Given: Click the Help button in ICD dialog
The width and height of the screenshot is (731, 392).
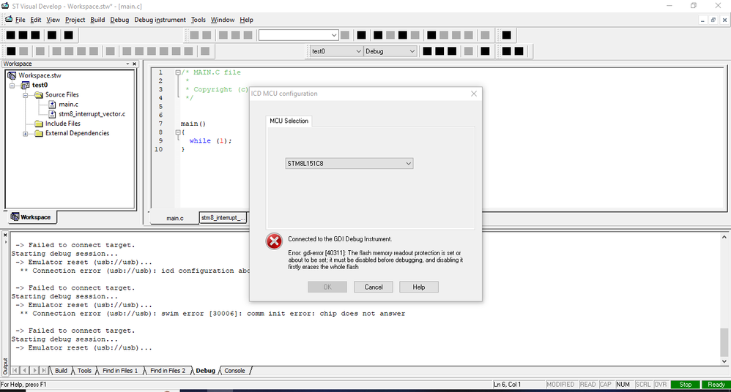Looking at the screenshot, I should (x=419, y=287).
